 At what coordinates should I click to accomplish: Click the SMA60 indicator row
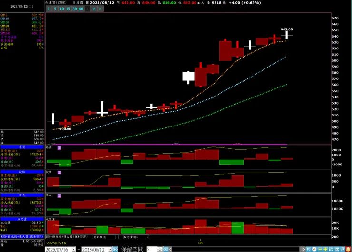coord(22,26)
